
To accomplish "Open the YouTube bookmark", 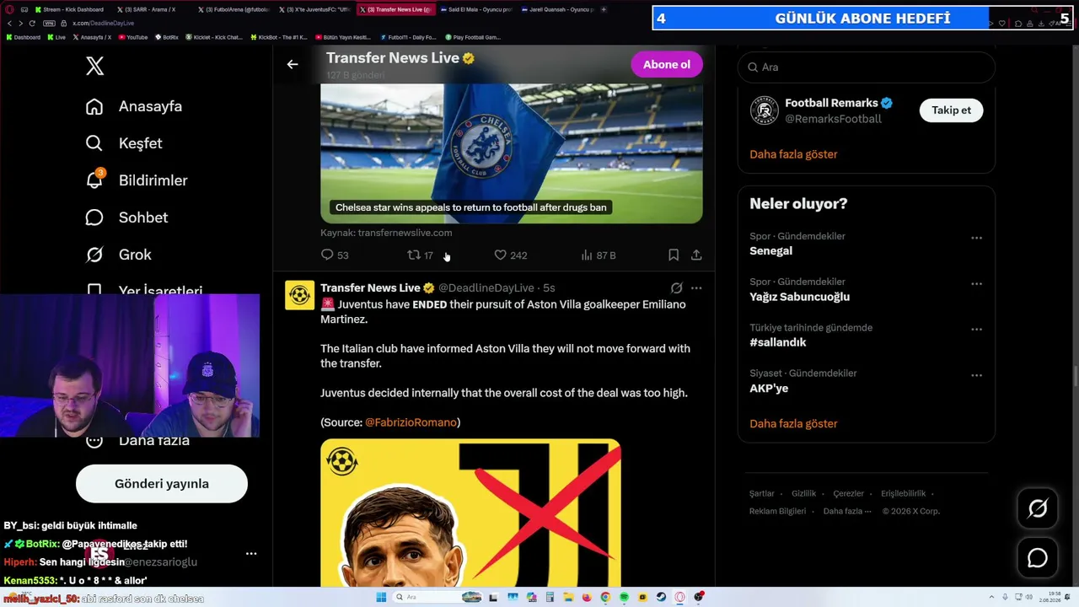I will point(132,37).
